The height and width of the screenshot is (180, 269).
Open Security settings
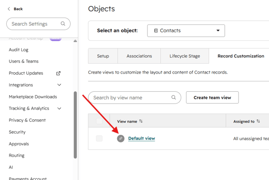(x=17, y=132)
